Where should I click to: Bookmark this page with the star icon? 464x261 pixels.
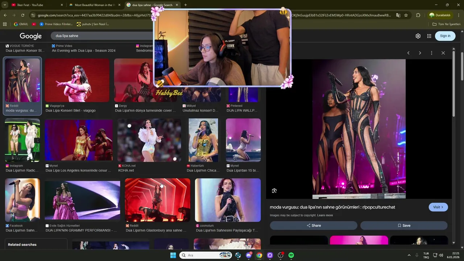406,15
